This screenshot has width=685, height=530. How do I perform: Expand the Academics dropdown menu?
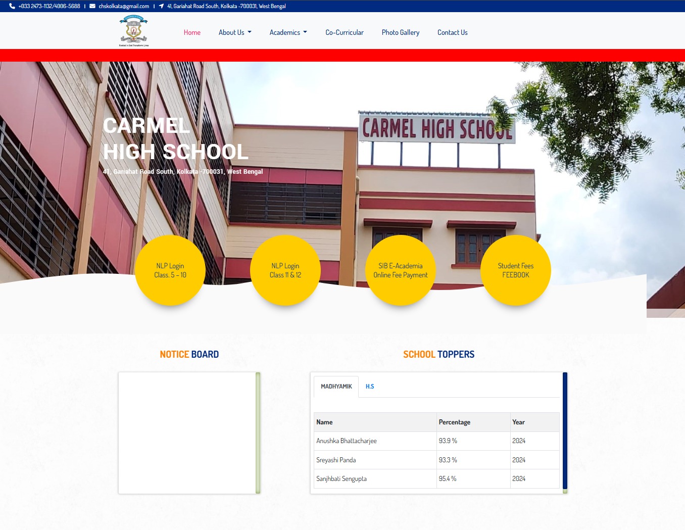point(288,32)
